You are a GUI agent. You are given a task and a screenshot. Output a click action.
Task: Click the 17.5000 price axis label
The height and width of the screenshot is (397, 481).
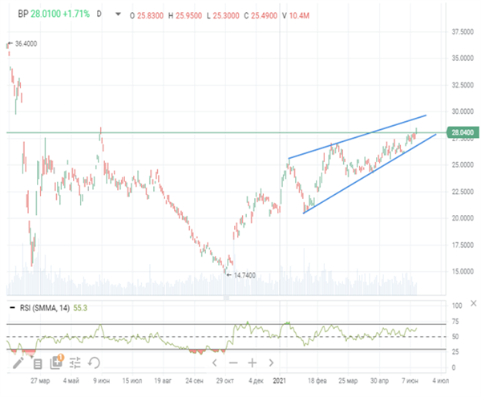click(463, 245)
